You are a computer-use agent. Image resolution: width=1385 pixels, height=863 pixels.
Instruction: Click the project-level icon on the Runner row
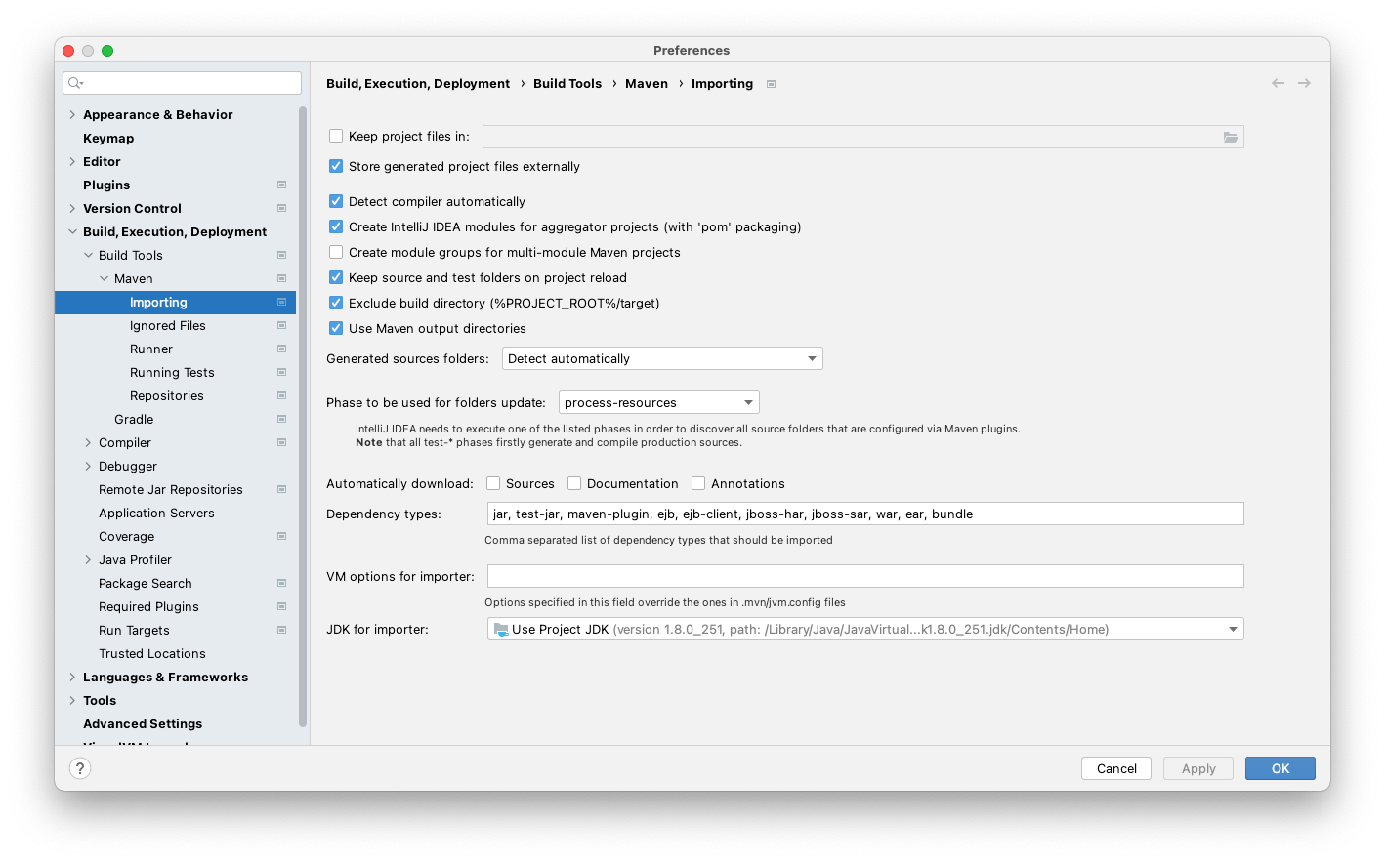(x=281, y=349)
